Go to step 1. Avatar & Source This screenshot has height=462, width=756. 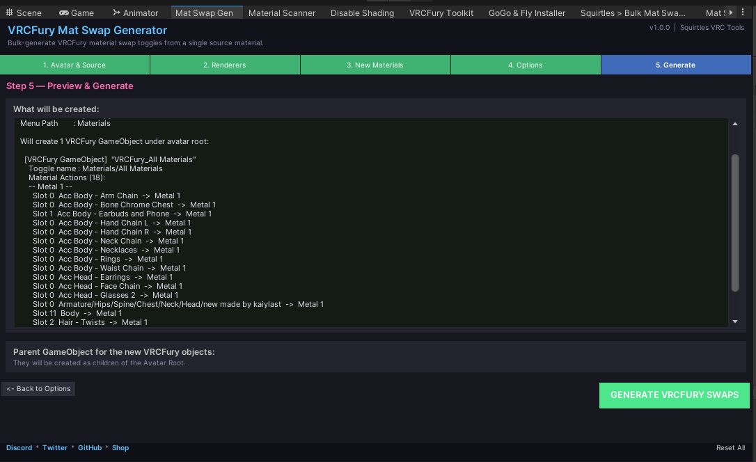[x=74, y=65]
